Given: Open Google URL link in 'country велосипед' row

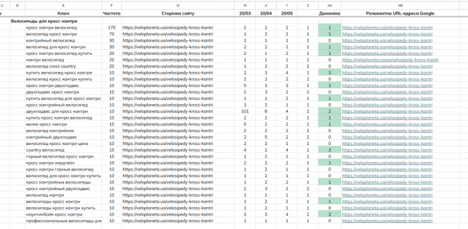Looking at the screenshot, I should click(387, 150).
